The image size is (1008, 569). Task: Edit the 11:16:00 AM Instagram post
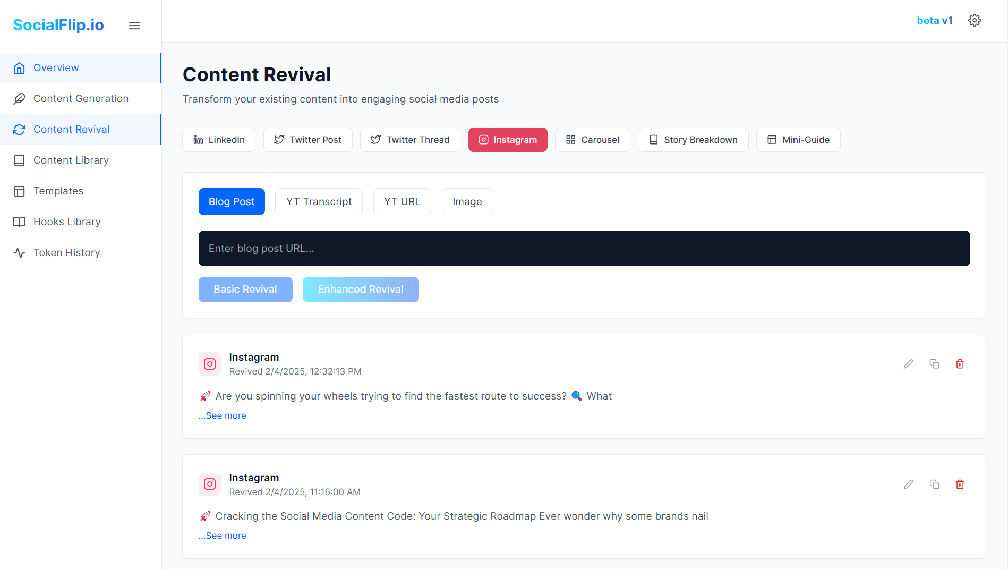(909, 485)
